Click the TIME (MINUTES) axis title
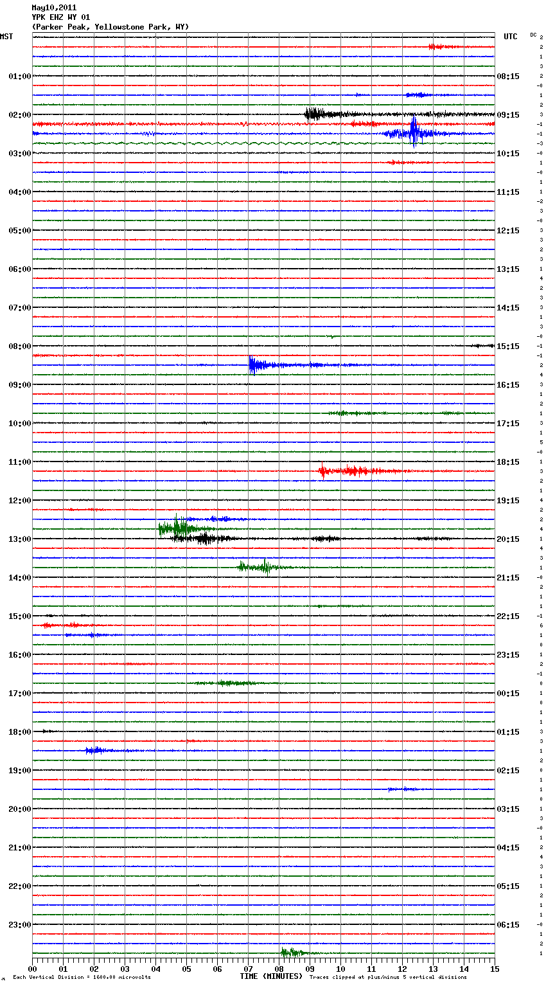Screen dimensions: 546x986 tap(271, 976)
